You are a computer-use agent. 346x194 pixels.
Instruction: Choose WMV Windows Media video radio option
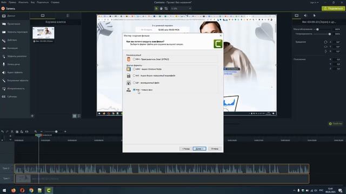(x=134, y=69)
